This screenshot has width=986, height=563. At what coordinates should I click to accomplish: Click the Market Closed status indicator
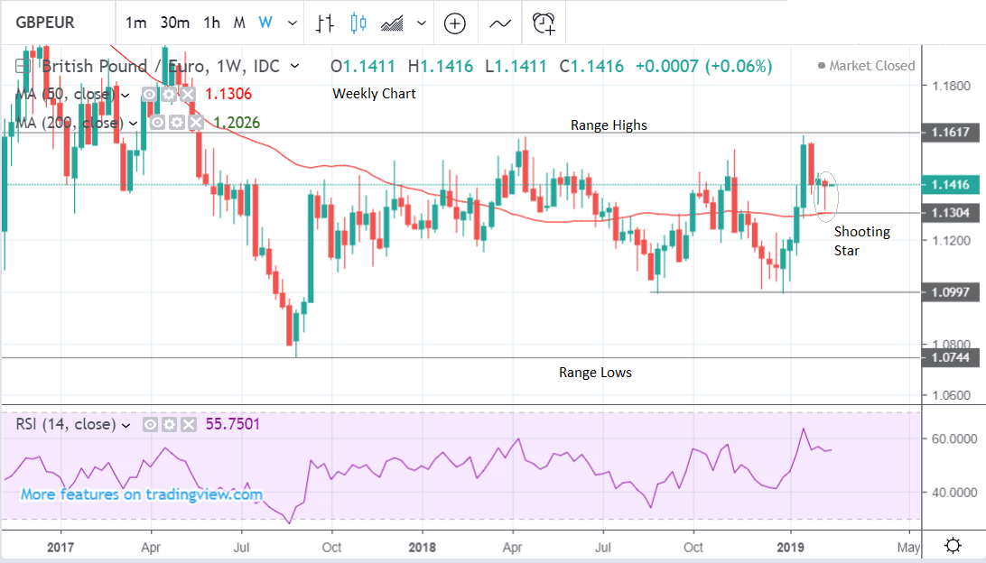pos(866,66)
